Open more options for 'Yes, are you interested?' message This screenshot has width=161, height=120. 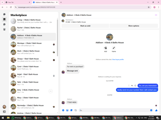129,85
